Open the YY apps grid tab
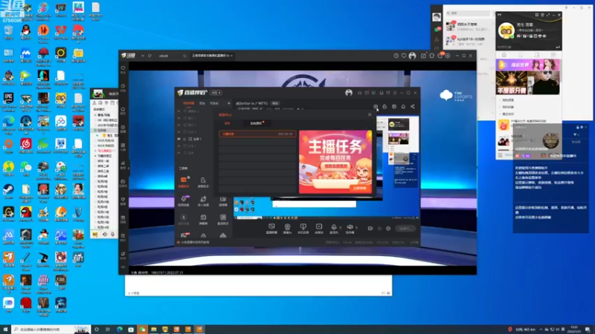 (x=553, y=55)
